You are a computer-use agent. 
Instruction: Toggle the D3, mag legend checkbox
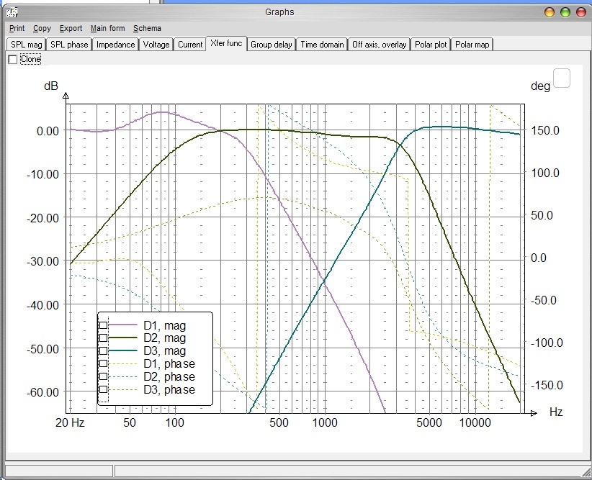click(x=103, y=350)
